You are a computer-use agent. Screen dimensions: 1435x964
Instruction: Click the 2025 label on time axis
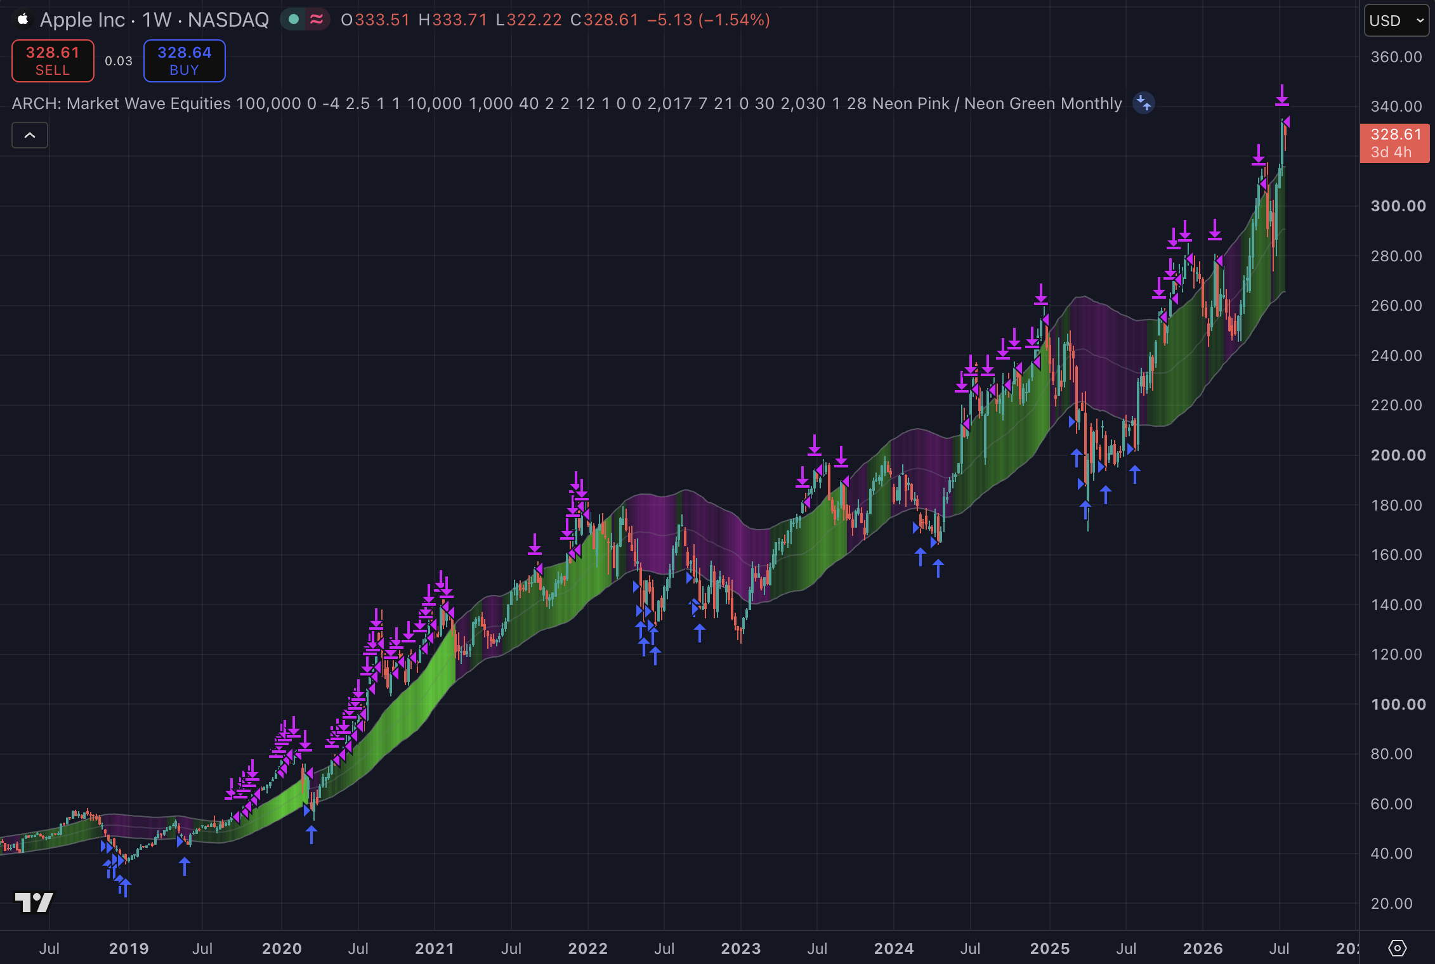click(x=1050, y=949)
